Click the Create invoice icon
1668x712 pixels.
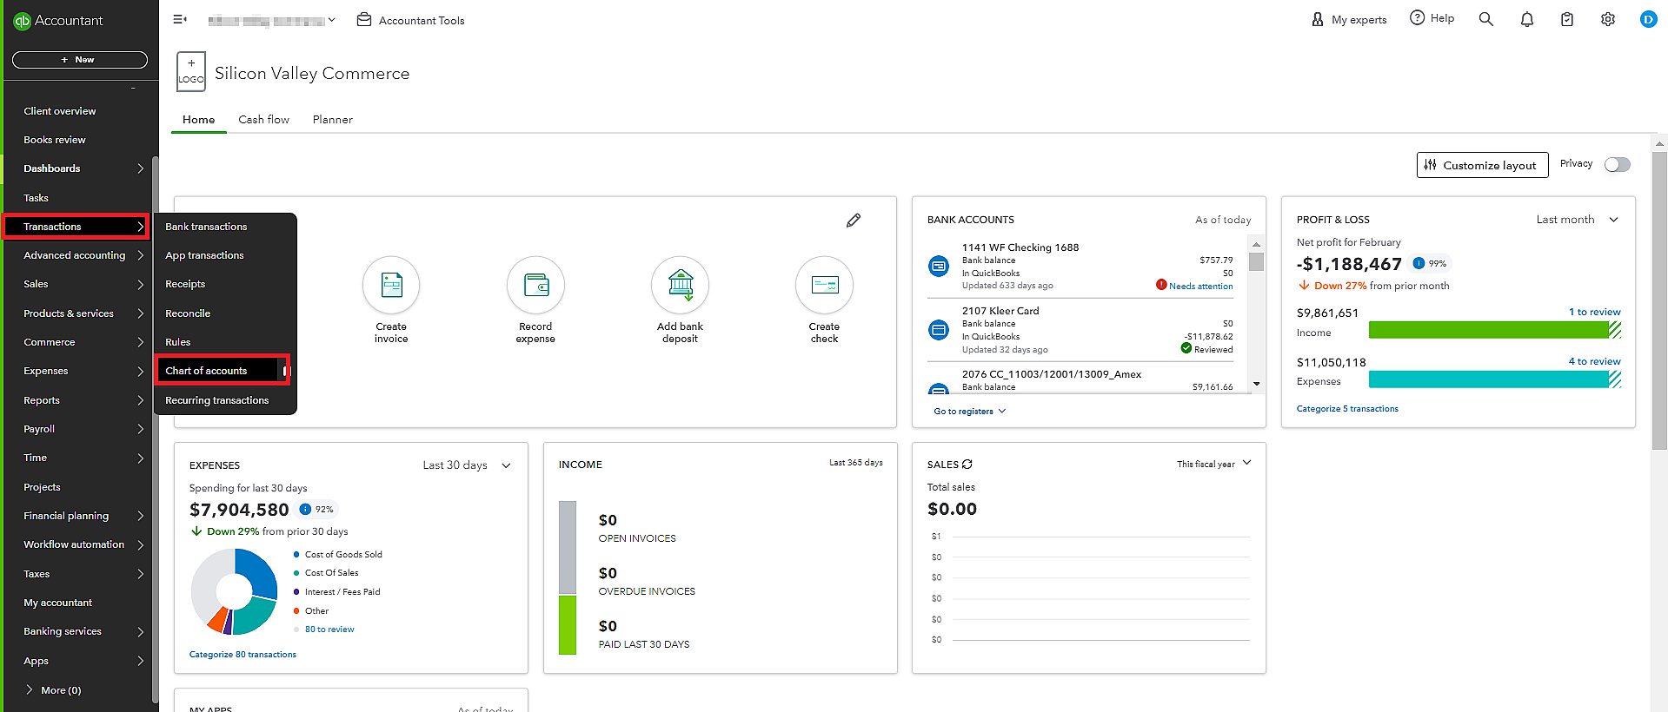391,285
